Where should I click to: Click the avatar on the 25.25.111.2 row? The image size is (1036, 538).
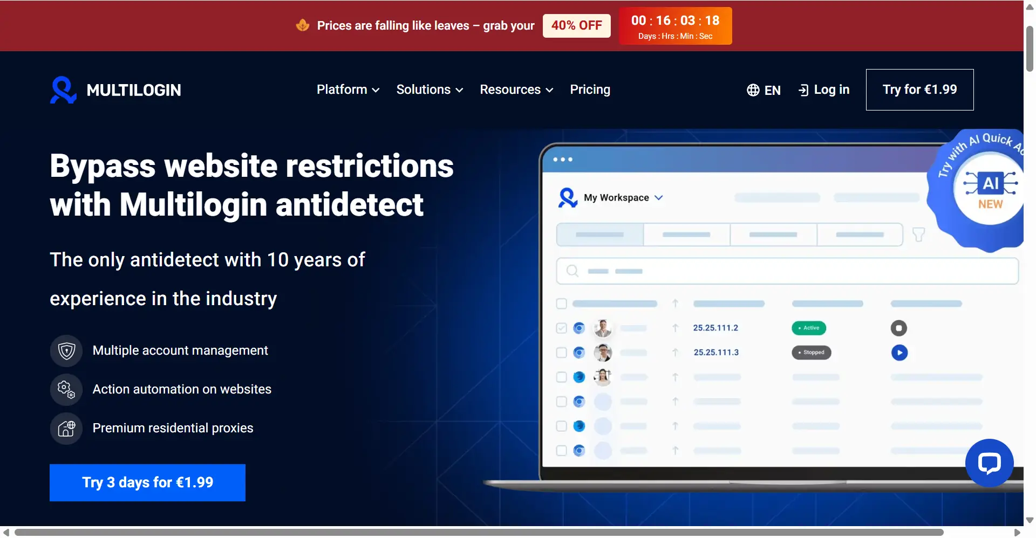603,328
